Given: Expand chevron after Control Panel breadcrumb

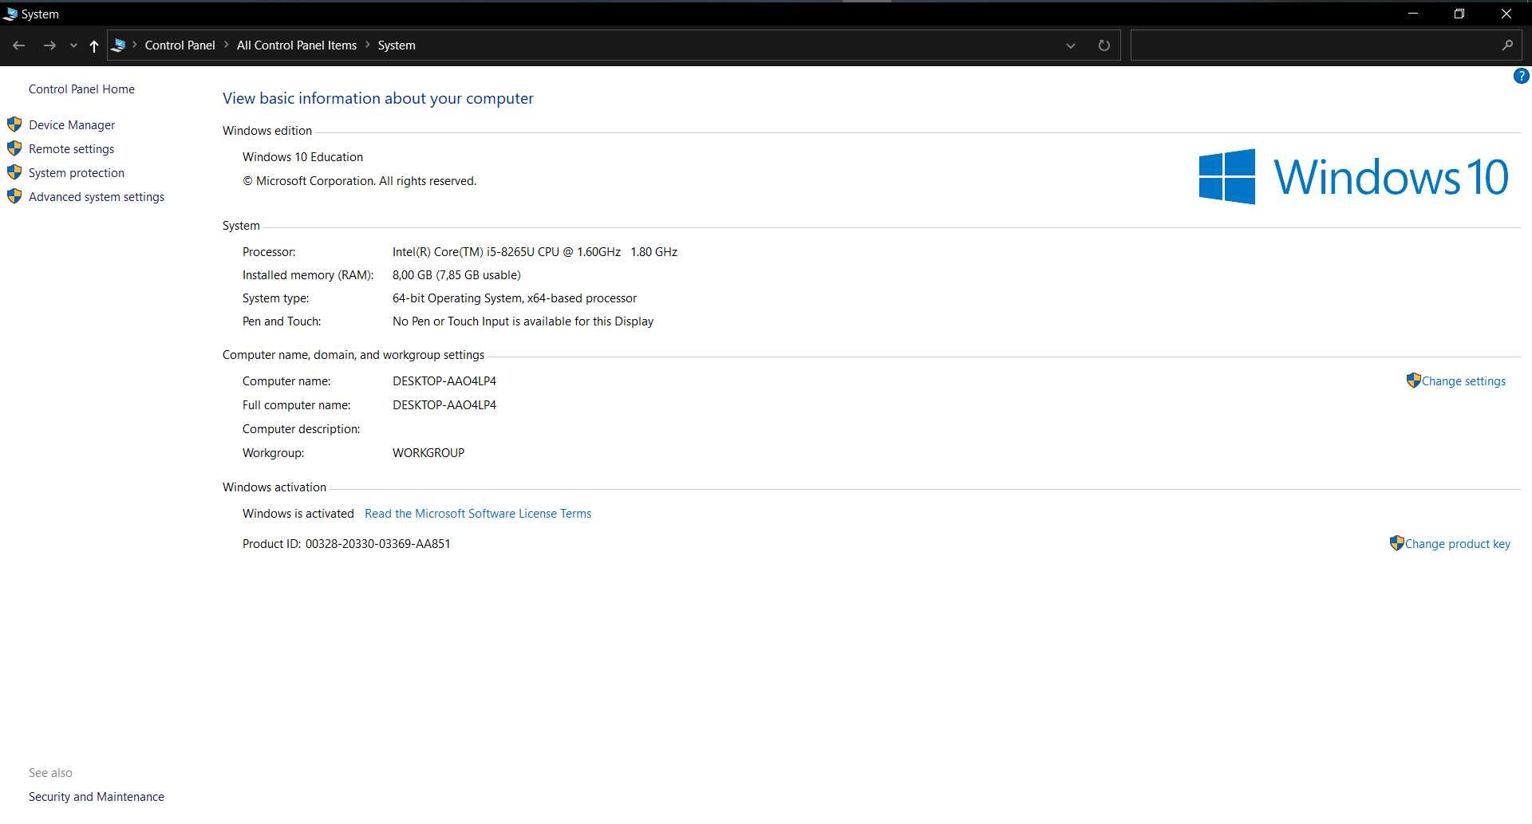Looking at the screenshot, I should pos(227,45).
